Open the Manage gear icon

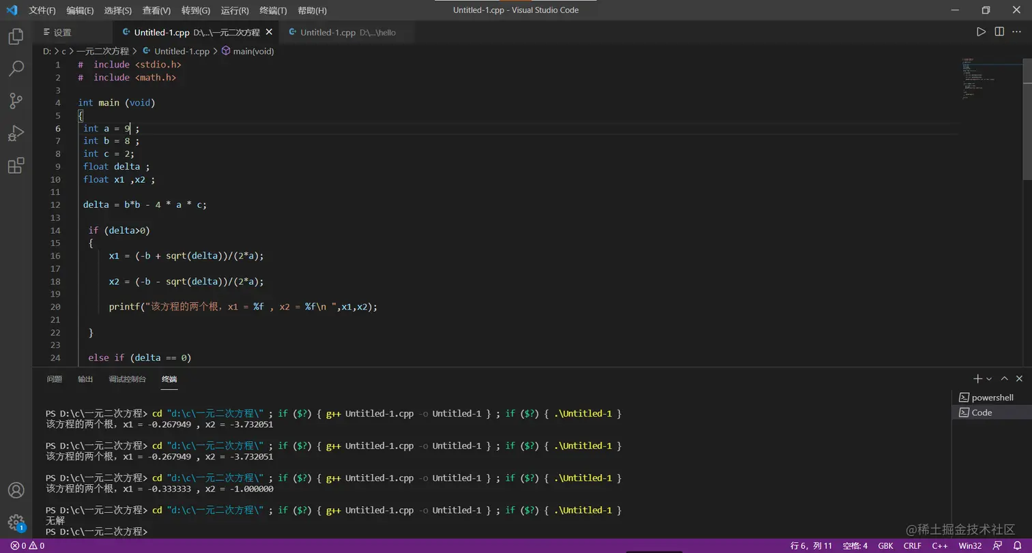pyautogui.click(x=16, y=522)
